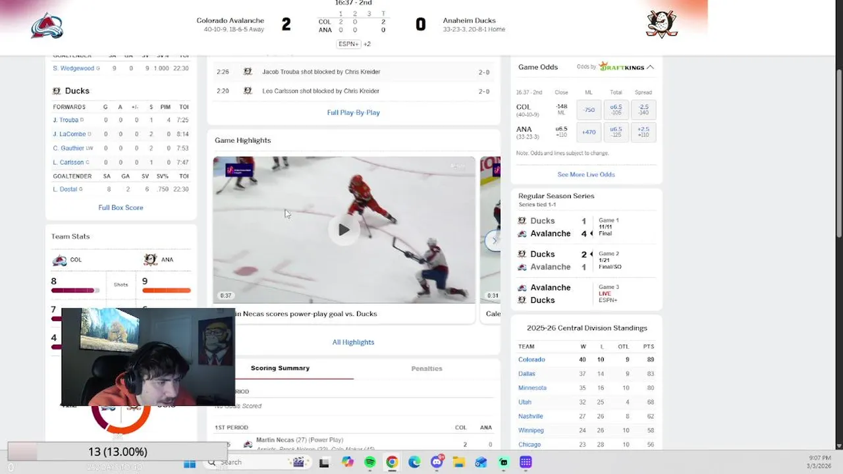Click the Anaheim Ducks logo in header
843x474 pixels.
pos(662,24)
